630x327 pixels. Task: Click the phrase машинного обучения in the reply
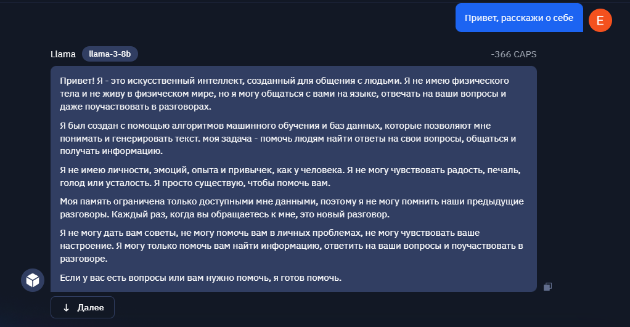(x=272, y=126)
